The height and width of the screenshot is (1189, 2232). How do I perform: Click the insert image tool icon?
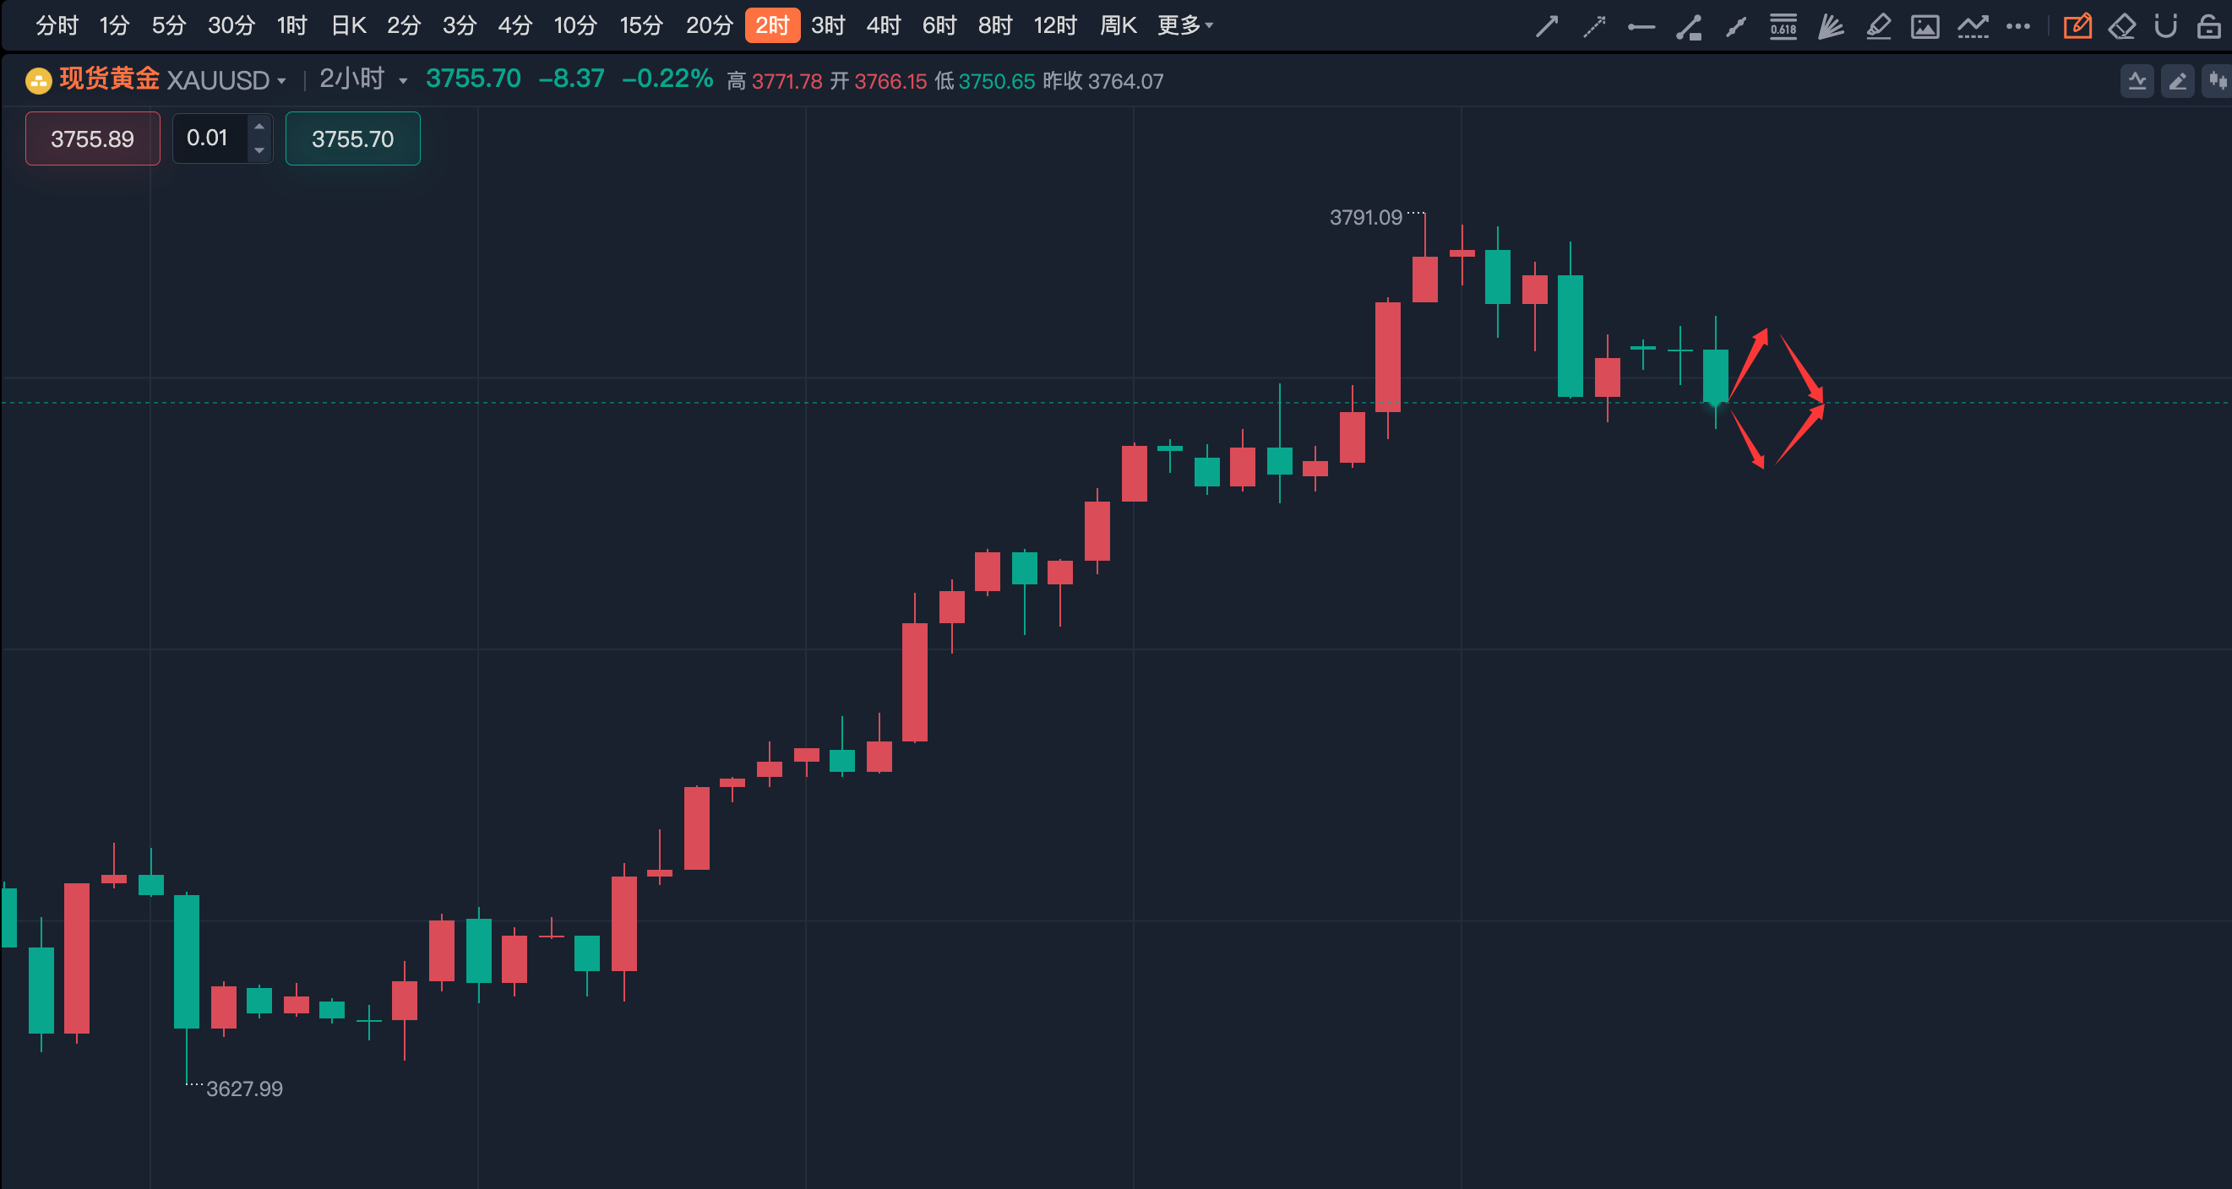tap(1924, 27)
